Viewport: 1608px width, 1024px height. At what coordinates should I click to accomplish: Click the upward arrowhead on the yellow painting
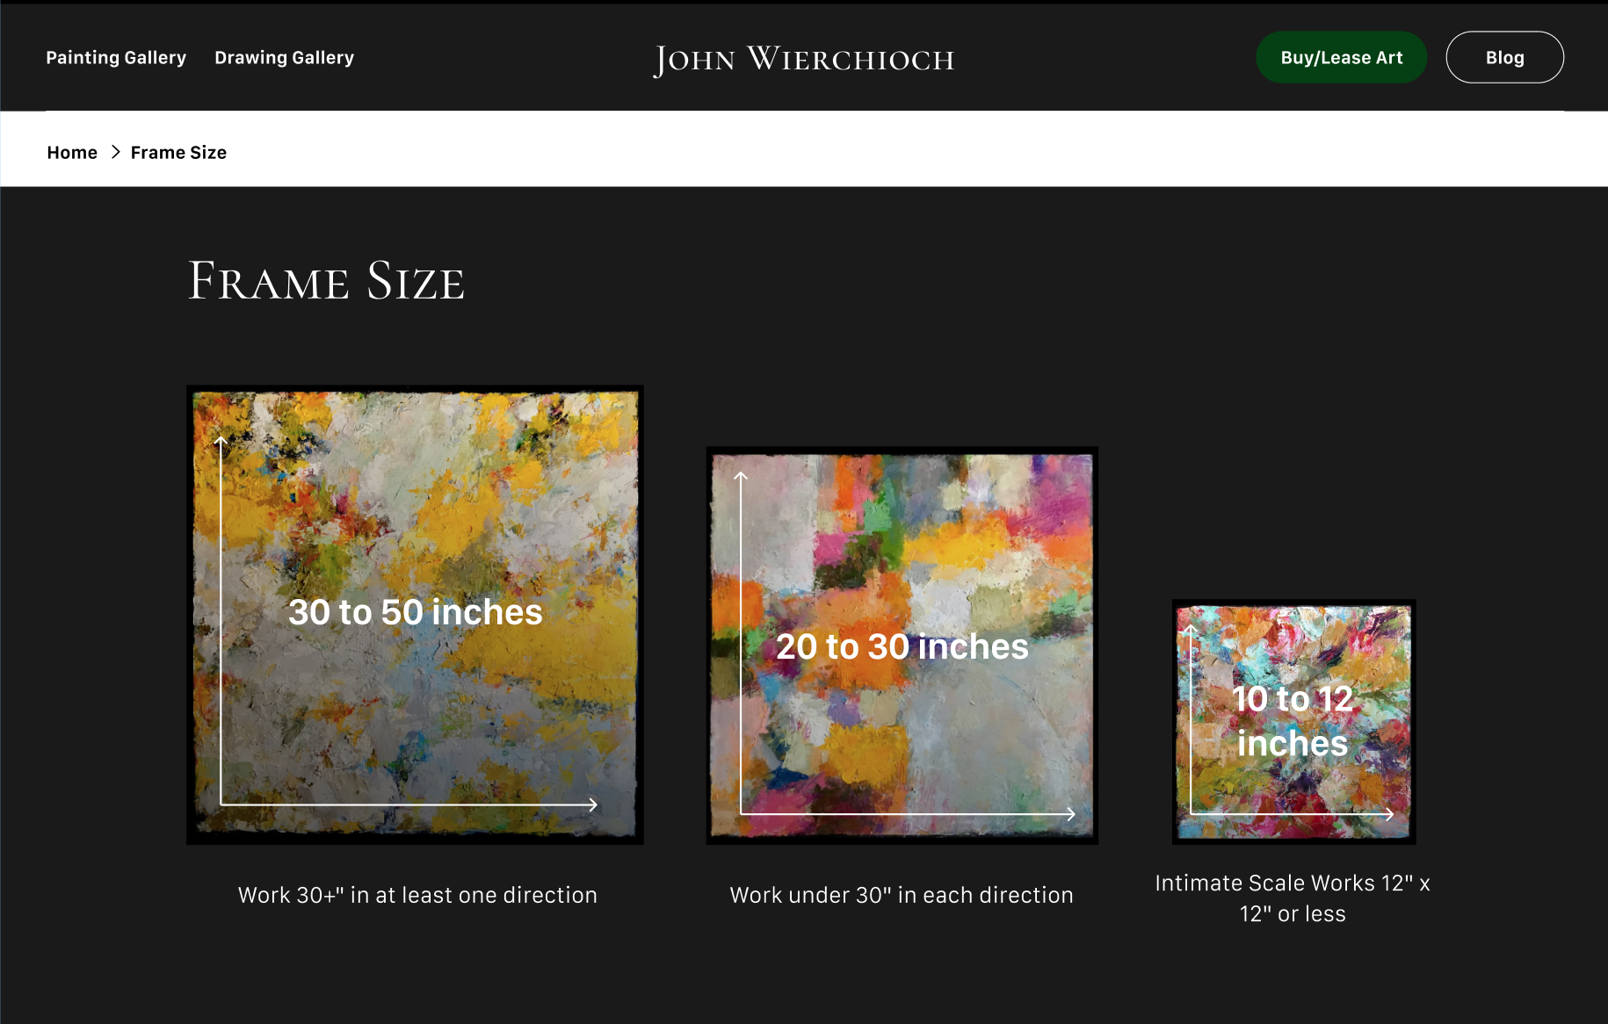tap(221, 441)
